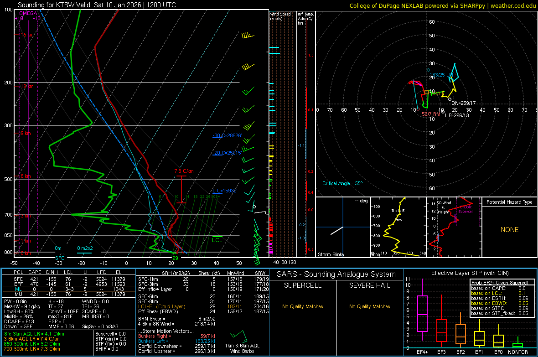Click the green 69 surface dewpoint value
The image size is (538, 357).
[x=175, y=258]
